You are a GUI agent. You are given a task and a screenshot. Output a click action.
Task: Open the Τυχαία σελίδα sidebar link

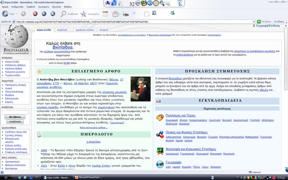pos(12,75)
